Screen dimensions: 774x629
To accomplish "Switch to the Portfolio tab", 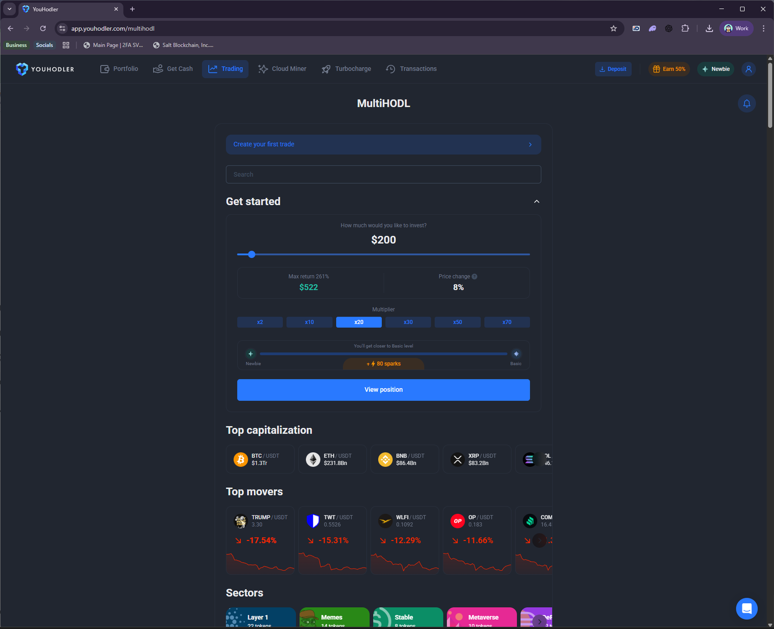I will click(x=119, y=69).
